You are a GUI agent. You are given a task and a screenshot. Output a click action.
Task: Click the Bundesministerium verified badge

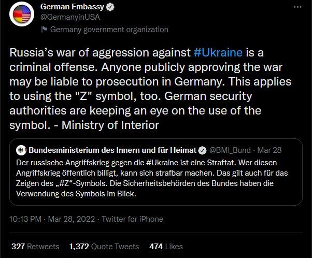tap(203, 150)
